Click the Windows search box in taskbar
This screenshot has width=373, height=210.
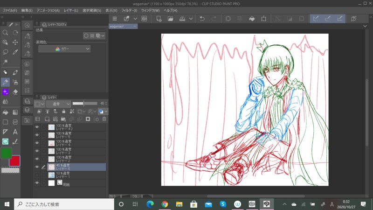pos(63,204)
